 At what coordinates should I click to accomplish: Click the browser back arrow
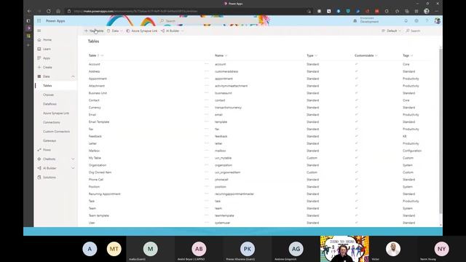click(29, 12)
